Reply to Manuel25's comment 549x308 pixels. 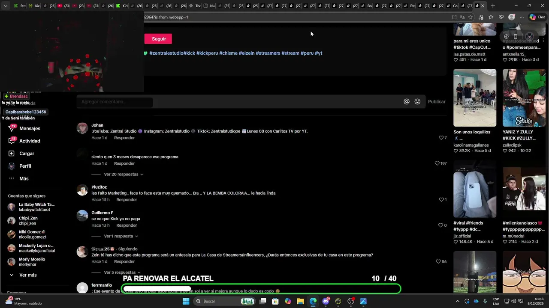(x=124, y=261)
